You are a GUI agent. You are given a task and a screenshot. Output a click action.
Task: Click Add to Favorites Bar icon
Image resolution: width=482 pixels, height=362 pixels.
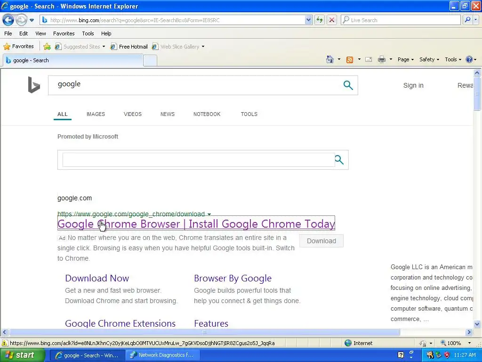pyautogui.click(x=47, y=47)
